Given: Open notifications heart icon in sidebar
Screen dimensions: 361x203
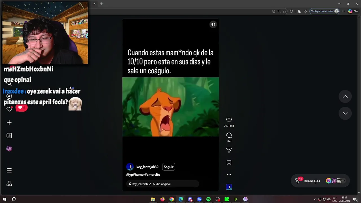Looking at the screenshot, I should 9,109.
